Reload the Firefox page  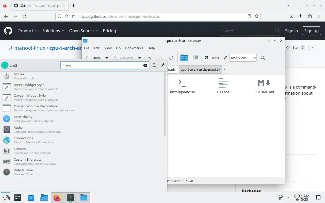24,16
